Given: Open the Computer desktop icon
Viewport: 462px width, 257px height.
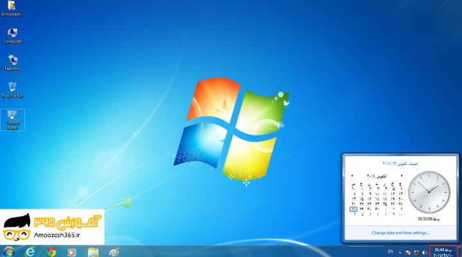Looking at the screenshot, I should pyautogui.click(x=12, y=36).
